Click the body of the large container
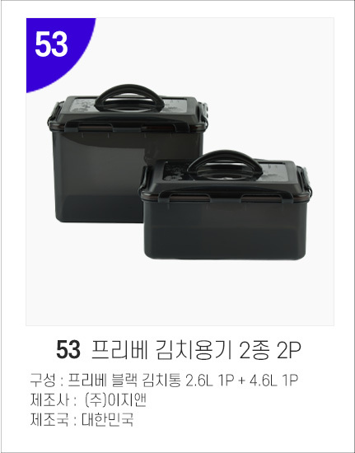The width and height of the screenshot is (355, 453). 98,176
